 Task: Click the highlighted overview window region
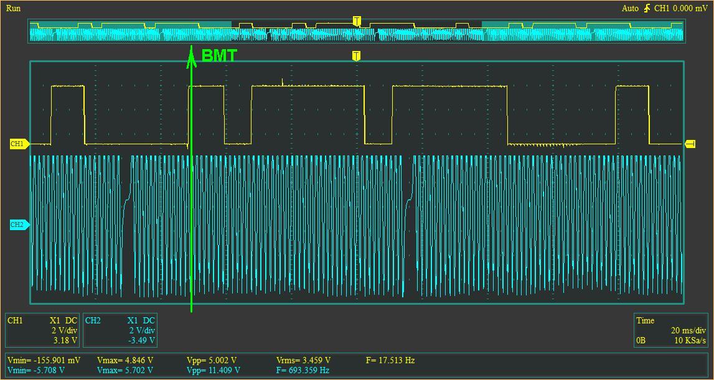coord(357,31)
